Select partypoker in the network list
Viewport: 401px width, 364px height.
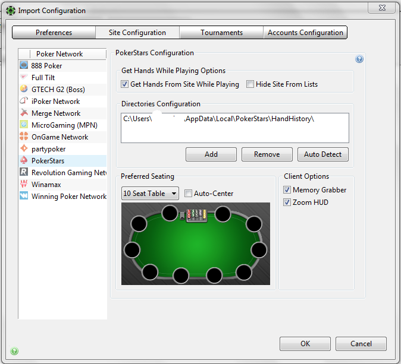click(x=63, y=148)
